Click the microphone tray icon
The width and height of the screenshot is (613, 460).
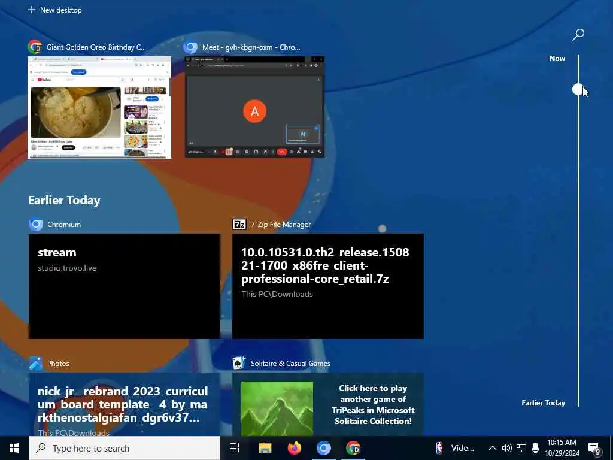coord(536,448)
